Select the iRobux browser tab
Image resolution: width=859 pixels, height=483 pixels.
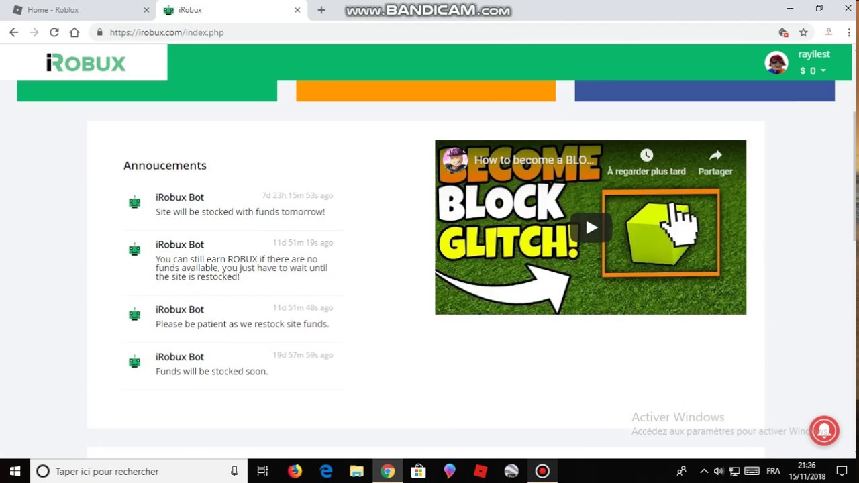pos(232,10)
